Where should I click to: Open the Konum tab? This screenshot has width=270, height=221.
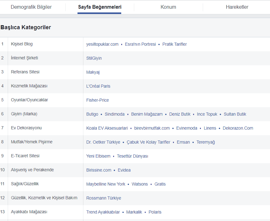point(168,6)
